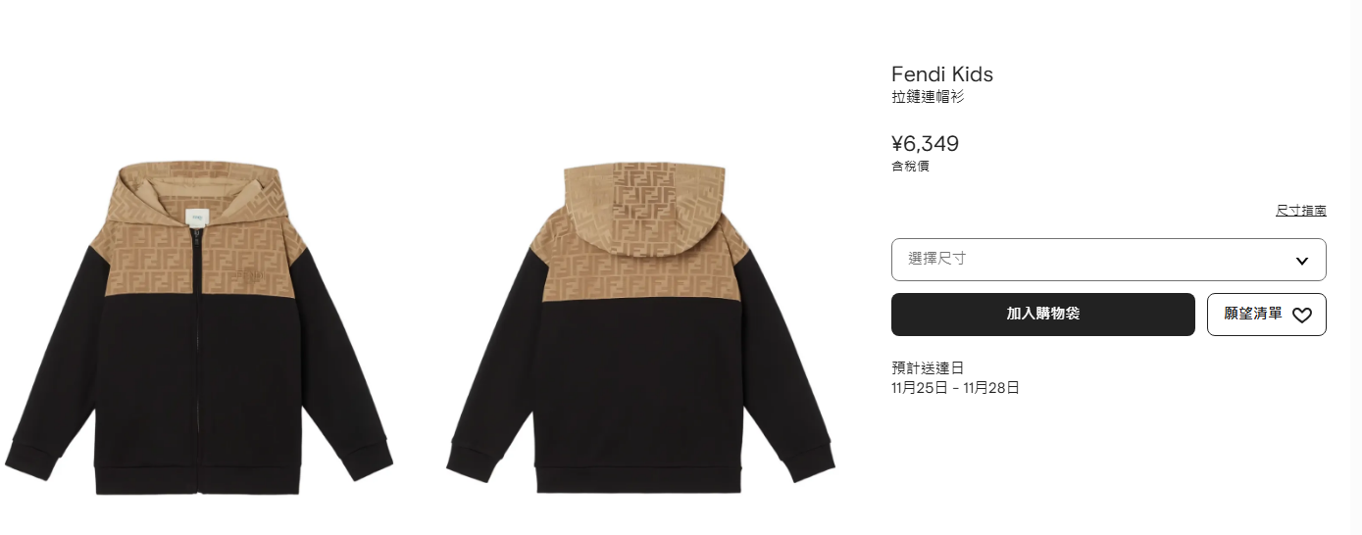Viewport: 1362px width, 535px height.
Task: Open the 選擇尺寸 size dropdown
Action: pyautogui.click(x=1108, y=260)
